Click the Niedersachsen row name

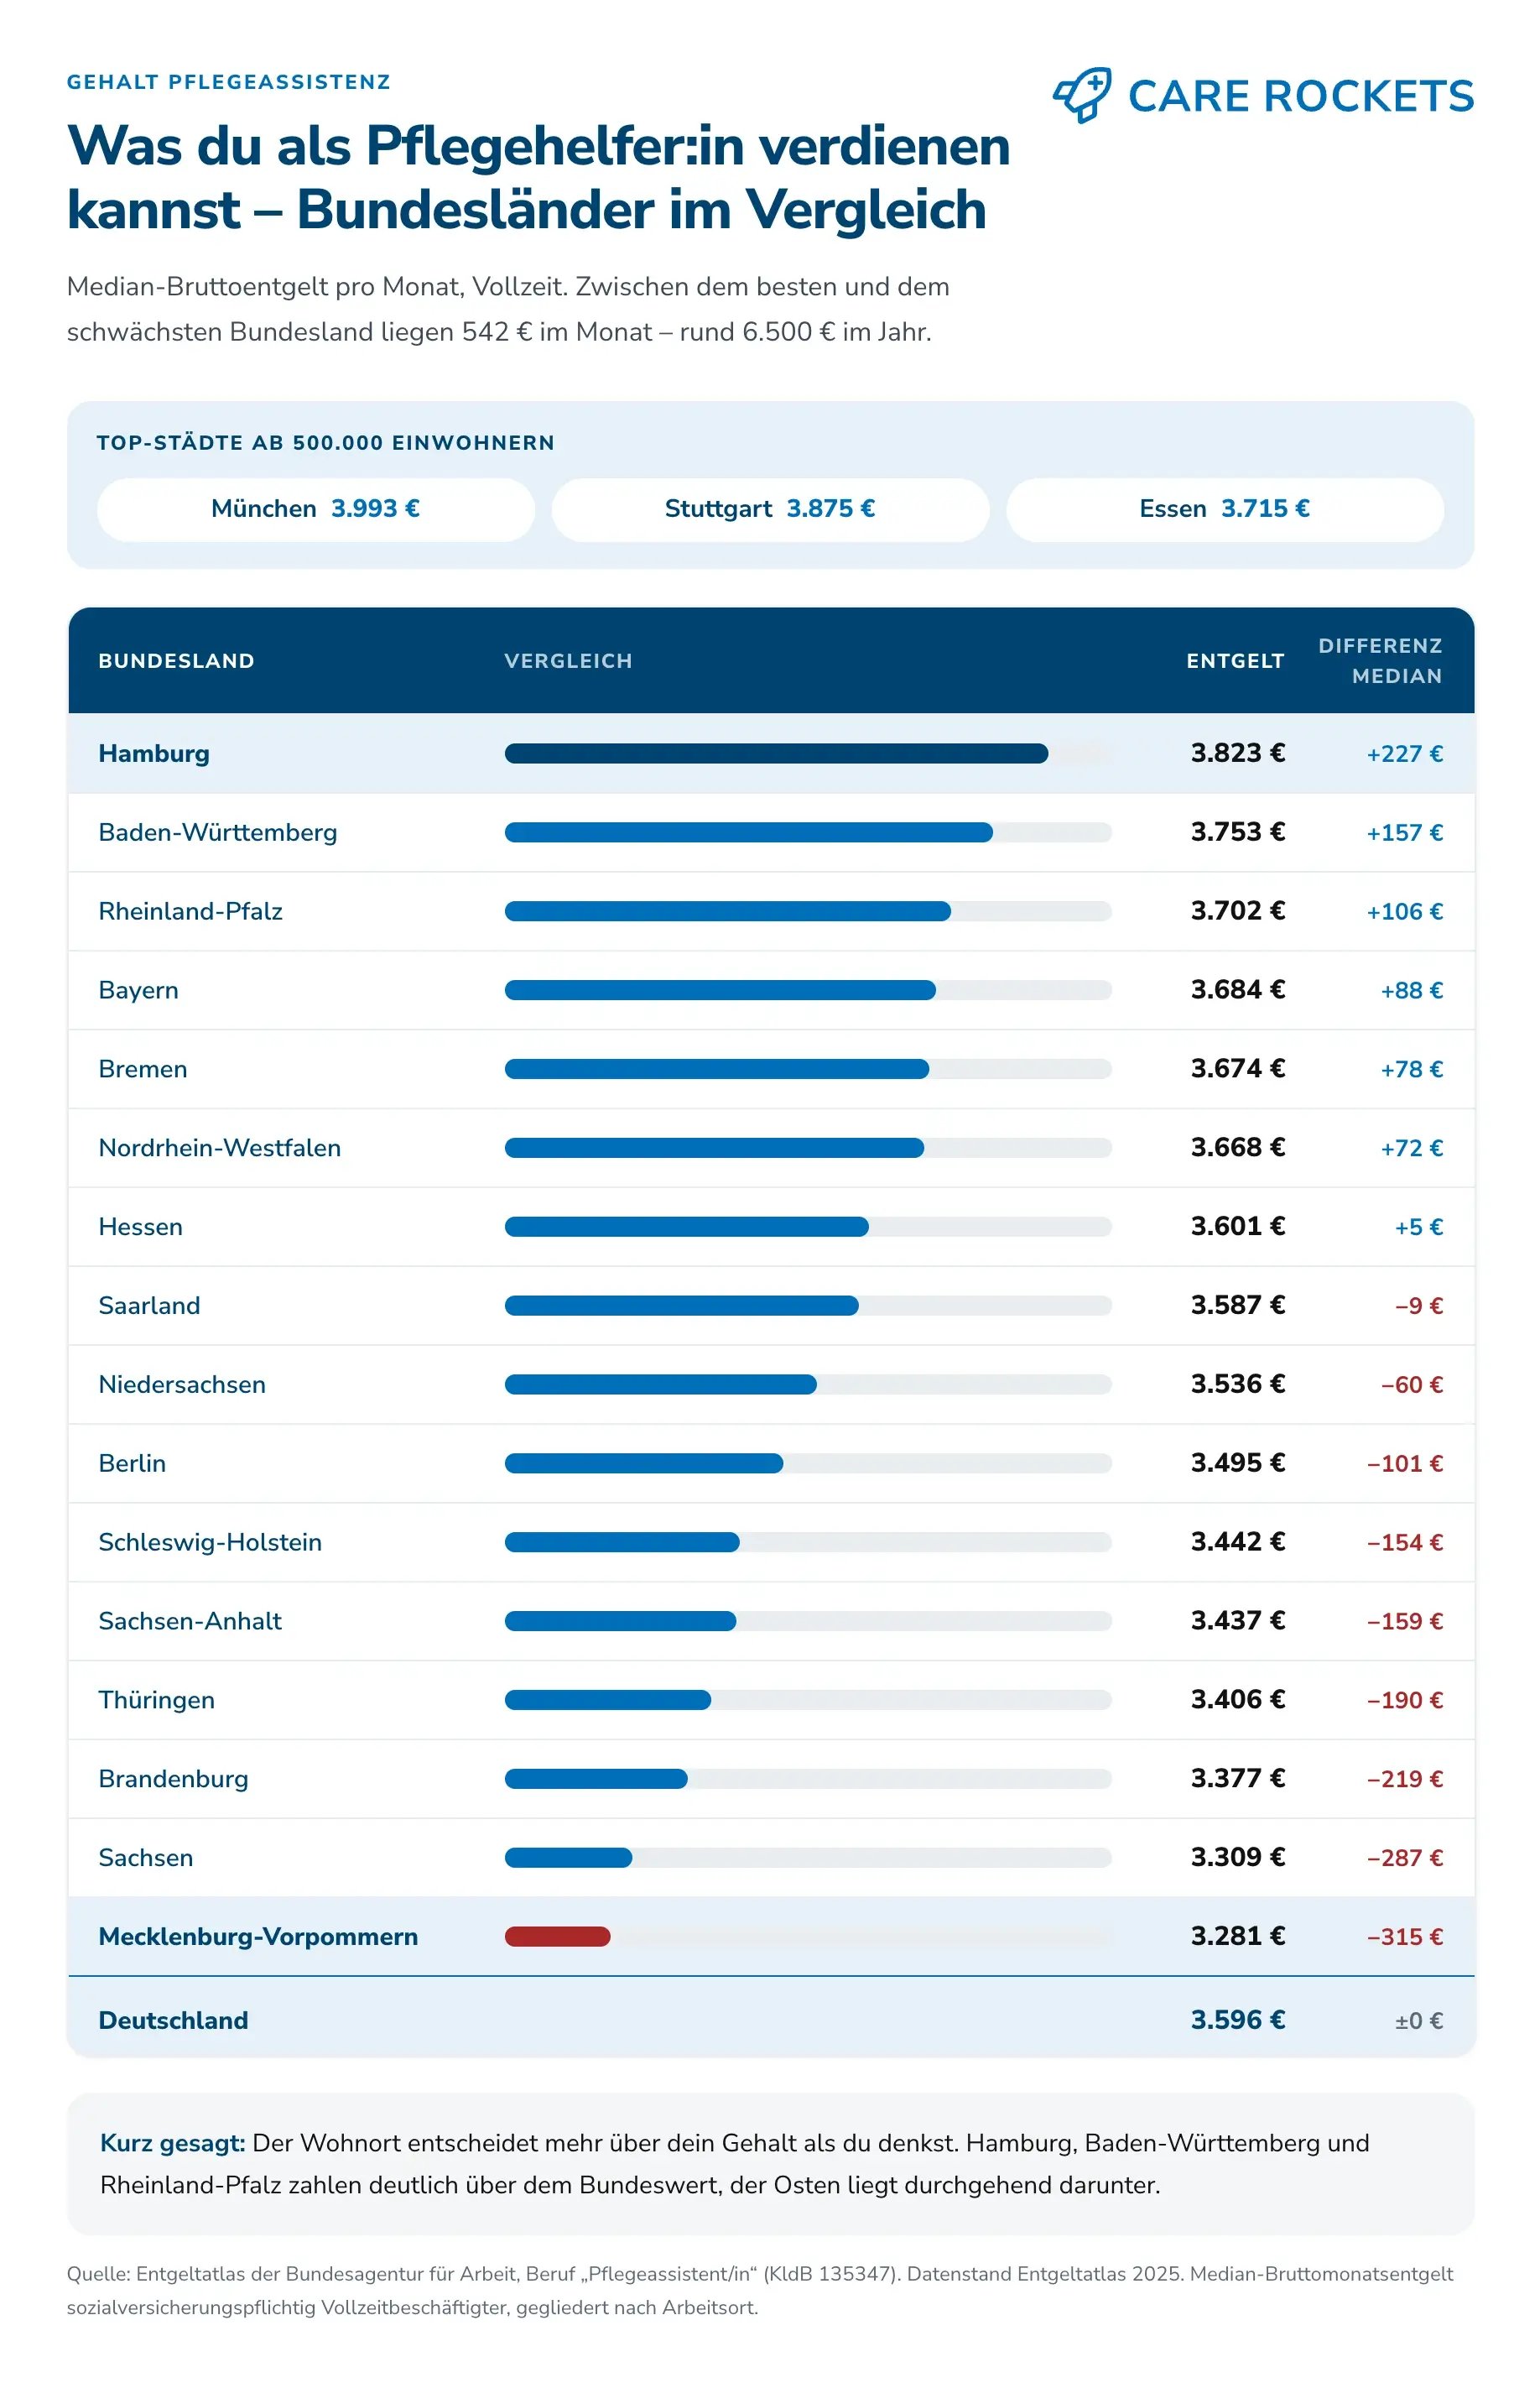(182, 1385)
